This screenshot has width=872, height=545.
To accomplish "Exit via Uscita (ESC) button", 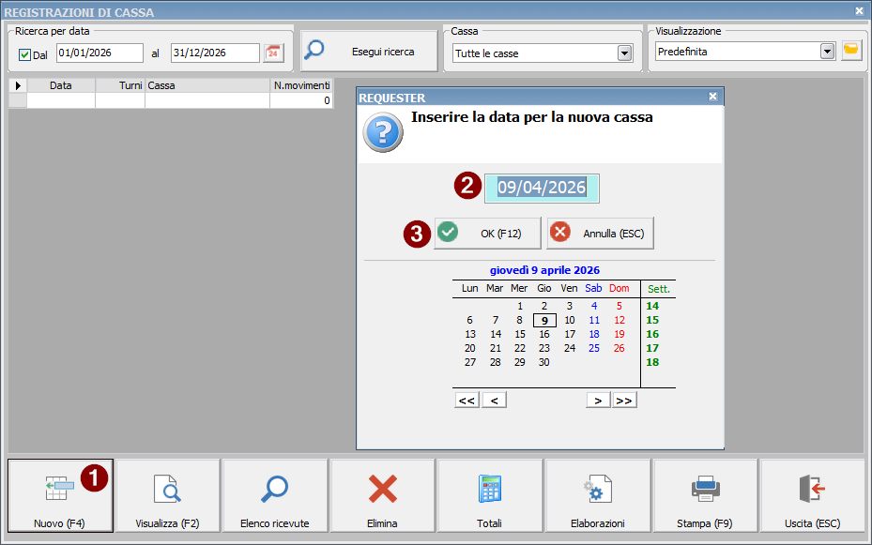I will click(813, 495).
